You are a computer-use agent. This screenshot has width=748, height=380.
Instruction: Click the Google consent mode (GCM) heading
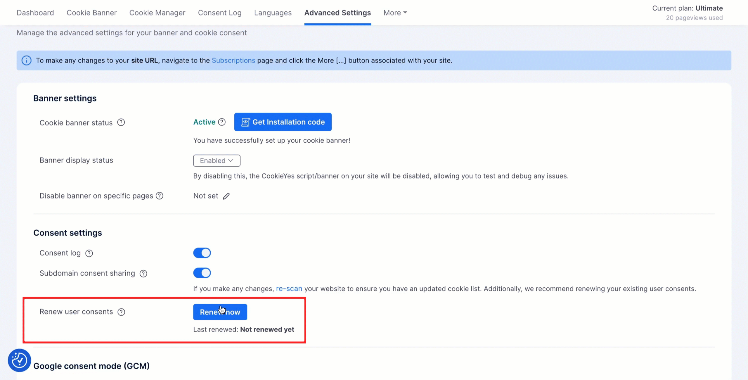(91, 366)
